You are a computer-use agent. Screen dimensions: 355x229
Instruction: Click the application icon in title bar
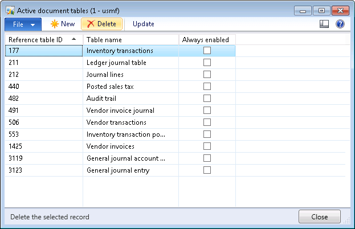tap(10, 10)
